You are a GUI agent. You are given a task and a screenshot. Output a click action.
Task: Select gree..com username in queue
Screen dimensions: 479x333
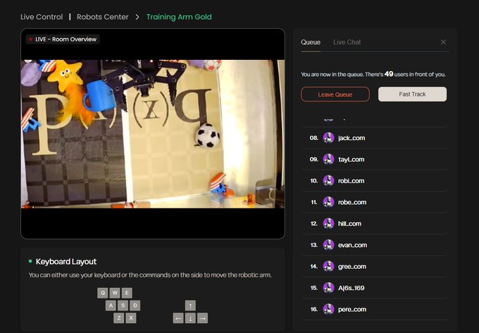click(x=352, y=266)
